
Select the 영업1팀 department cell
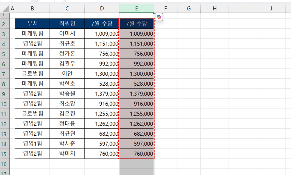click(32, 144)
